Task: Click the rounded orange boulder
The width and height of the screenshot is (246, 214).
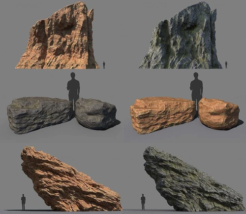Action: (219, 114)
